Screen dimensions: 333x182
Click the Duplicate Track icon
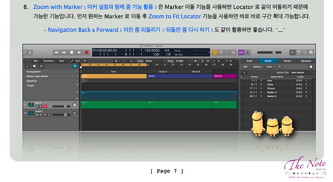tap(34, 66)
